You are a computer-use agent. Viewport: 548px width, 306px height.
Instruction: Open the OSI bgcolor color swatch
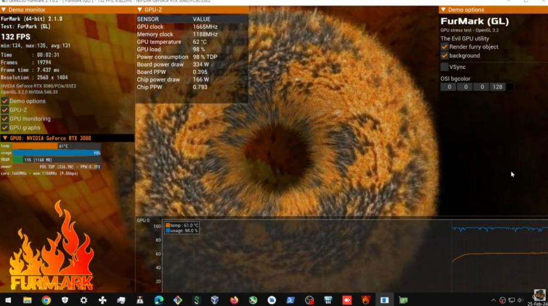[510, 87]
